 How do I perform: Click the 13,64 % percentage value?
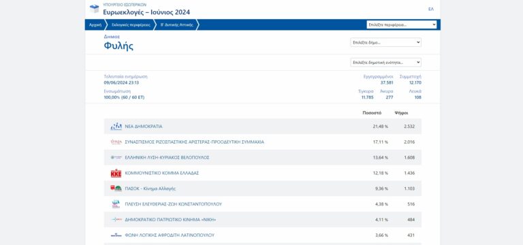coord(380,157)
